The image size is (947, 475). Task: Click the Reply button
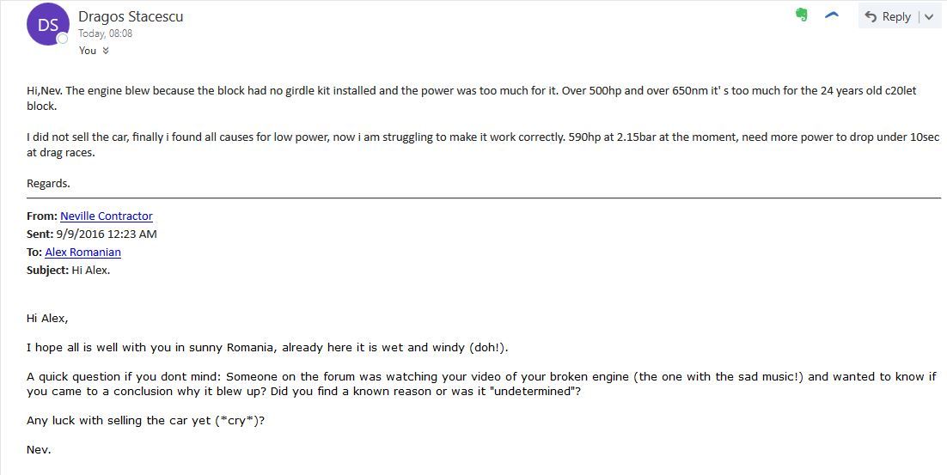click(x=887, y=16)
